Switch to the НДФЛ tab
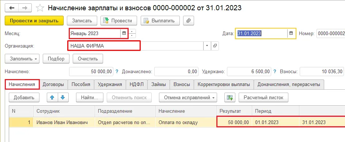 137,85
